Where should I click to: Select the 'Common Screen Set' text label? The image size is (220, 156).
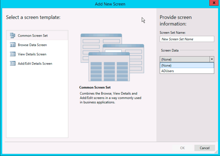coord(33,36)
